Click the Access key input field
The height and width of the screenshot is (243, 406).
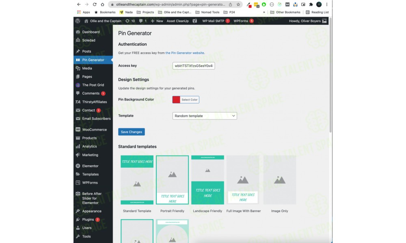(x=194, y=66)
